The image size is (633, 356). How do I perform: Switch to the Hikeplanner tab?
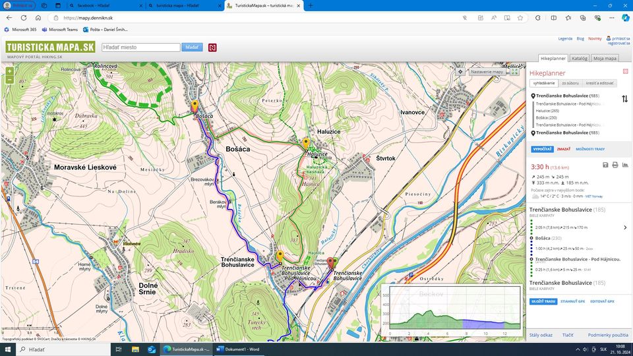click(x=553, y=58)
